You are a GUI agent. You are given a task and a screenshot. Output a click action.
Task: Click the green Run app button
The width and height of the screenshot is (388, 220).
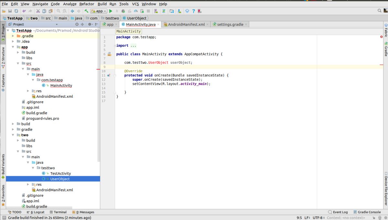point(111,11)
